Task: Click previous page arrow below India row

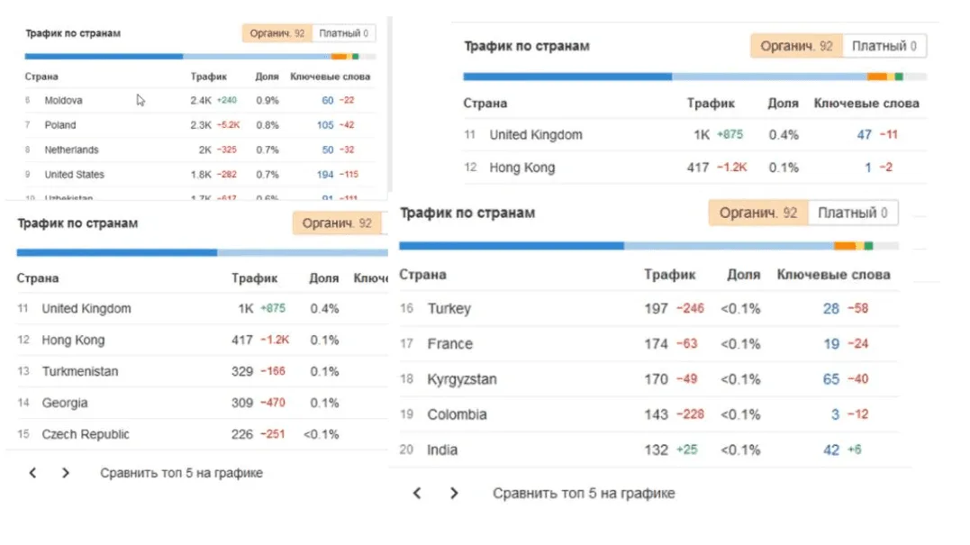Action: pyautogui.click(x=416, y=494)
